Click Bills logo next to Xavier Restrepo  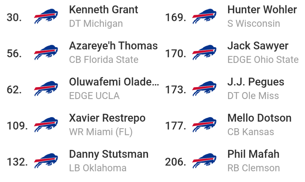point(46,125)
